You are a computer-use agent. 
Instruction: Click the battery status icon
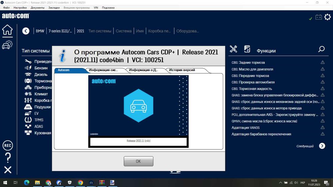319,17
